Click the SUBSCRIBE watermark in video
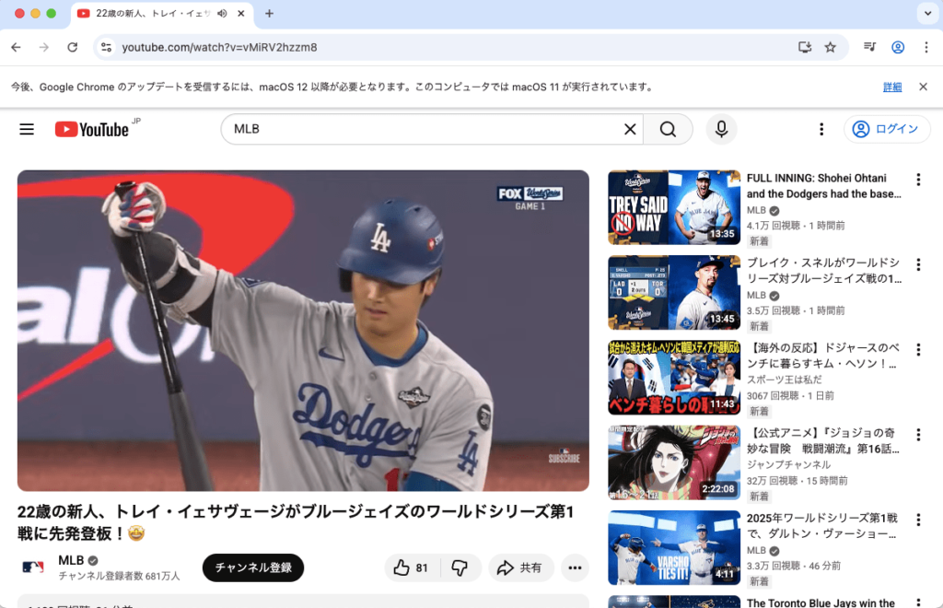This screenshot has width=943, height=608. 565,456
